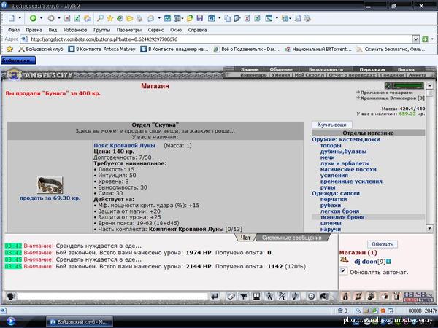Click the helmet icon in chat bar
The height and width of the screenshot is (328, 438).
pyautogui.click(x=323, y=296)
